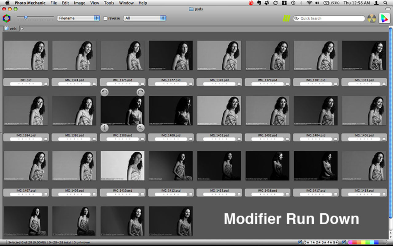The image size is (393, 246).
Task: Select the IMG_1410.psd thumbnail
Action: point(123,166)
